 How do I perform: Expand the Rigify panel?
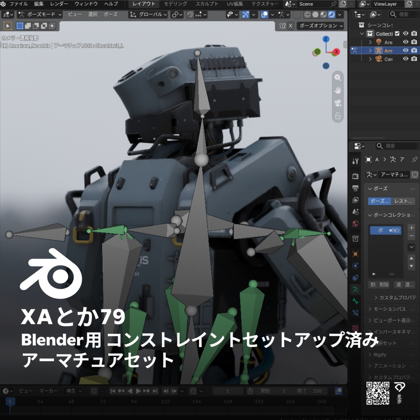[391, 355]
